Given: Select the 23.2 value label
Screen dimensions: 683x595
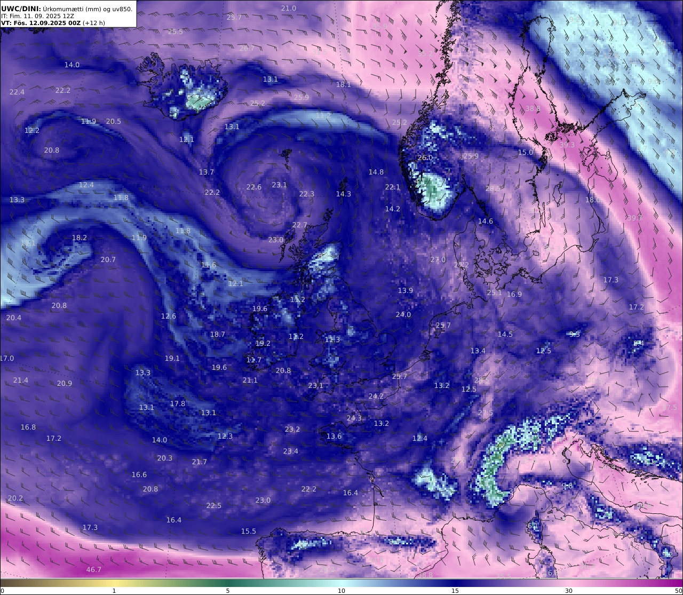Looking at the screenshot, I should [x=292, y=429].
